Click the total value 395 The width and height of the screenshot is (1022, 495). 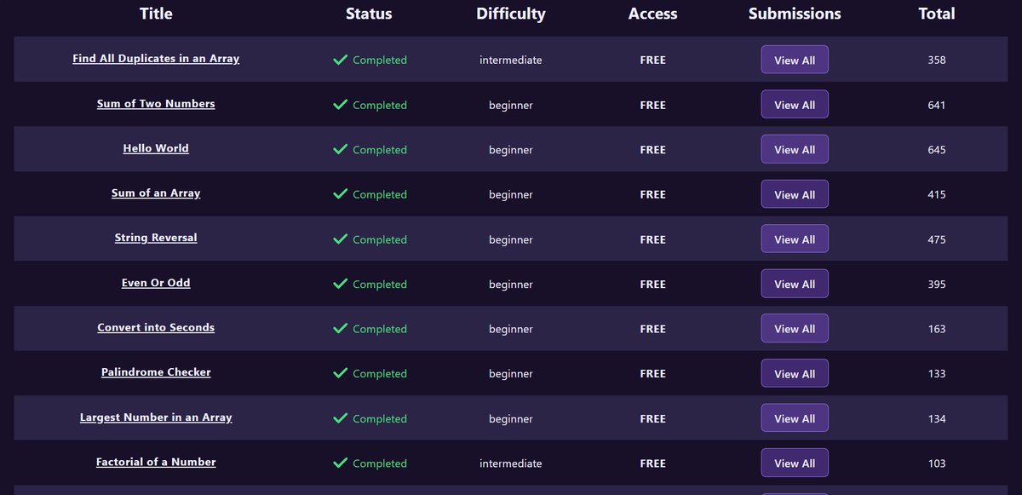[x=937, y=284]
